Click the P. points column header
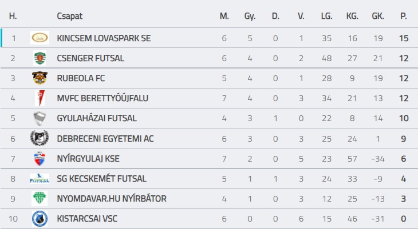 click(404, 15)
